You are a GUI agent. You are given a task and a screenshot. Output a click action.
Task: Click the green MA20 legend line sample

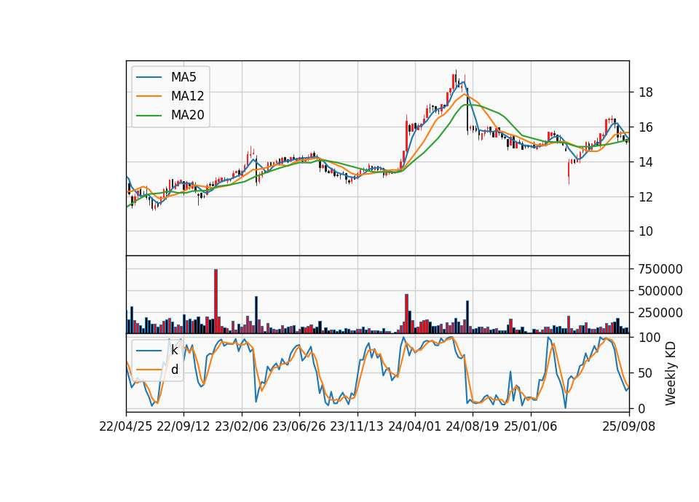[149, 116]
